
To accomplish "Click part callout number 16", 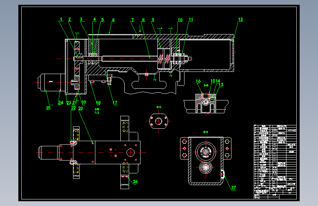I will coord(198,81).
